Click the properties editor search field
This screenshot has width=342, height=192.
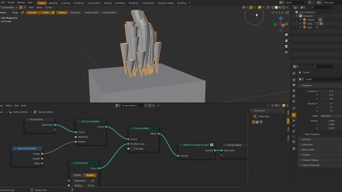(323, 66)
